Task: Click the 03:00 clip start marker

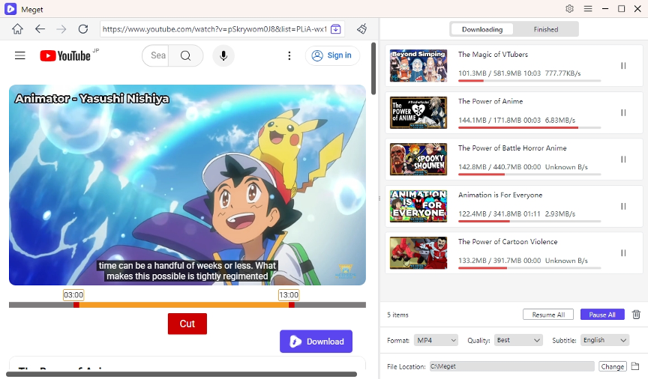Action: 73,295
